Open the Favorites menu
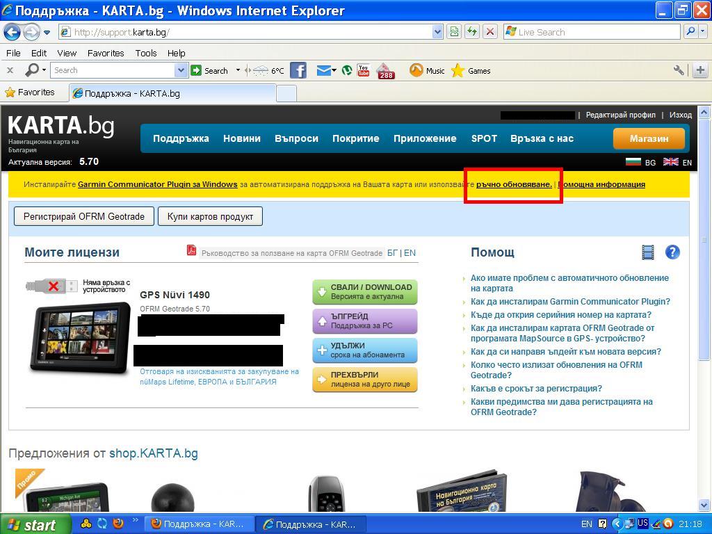This screenshot has width=712, height=534. point(106,53)
